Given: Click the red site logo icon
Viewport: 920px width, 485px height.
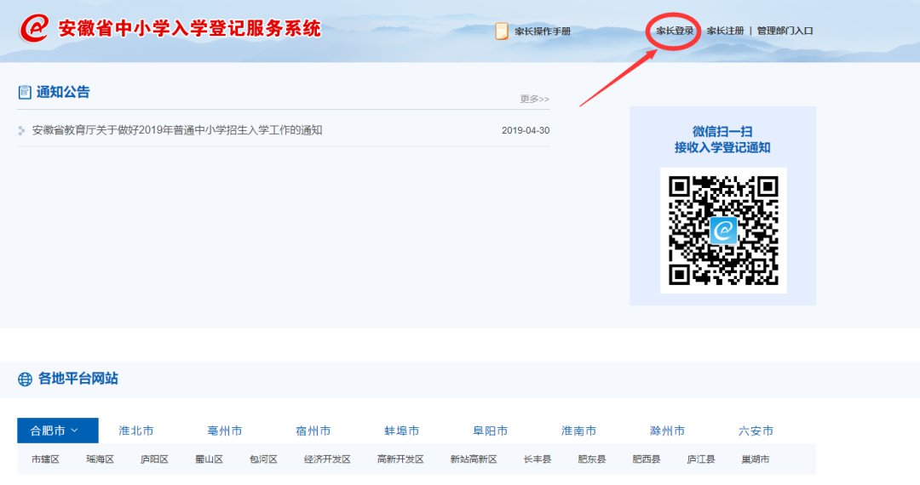Looking at the screenshot, I should 34,27.
